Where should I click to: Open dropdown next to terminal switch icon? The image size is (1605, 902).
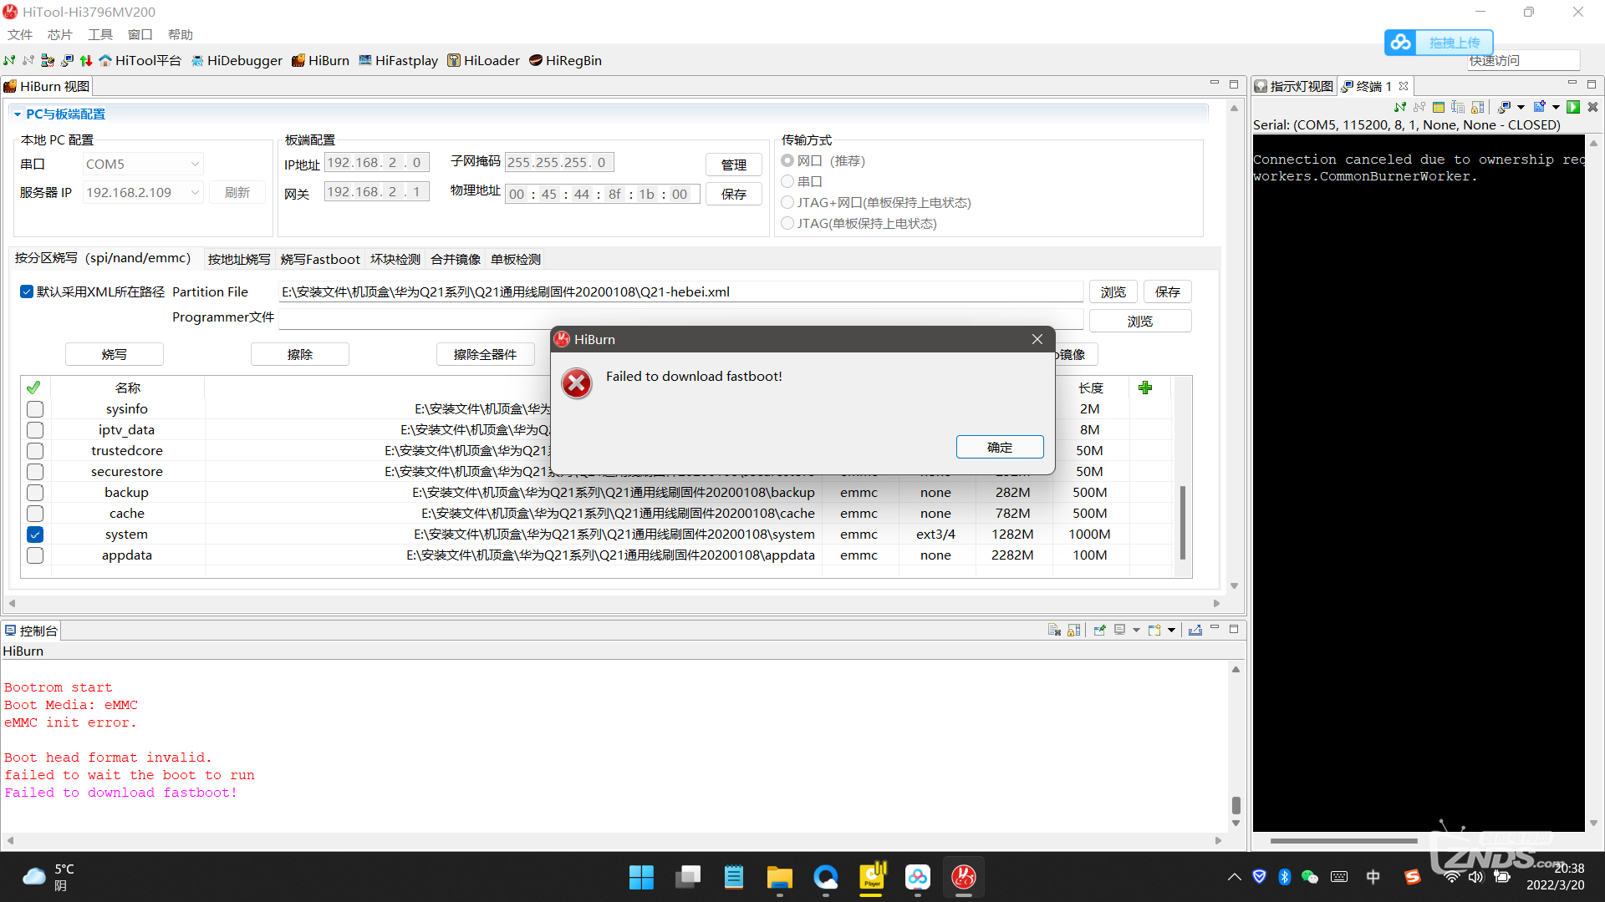pyautogui.click(x=1521, y=107)
